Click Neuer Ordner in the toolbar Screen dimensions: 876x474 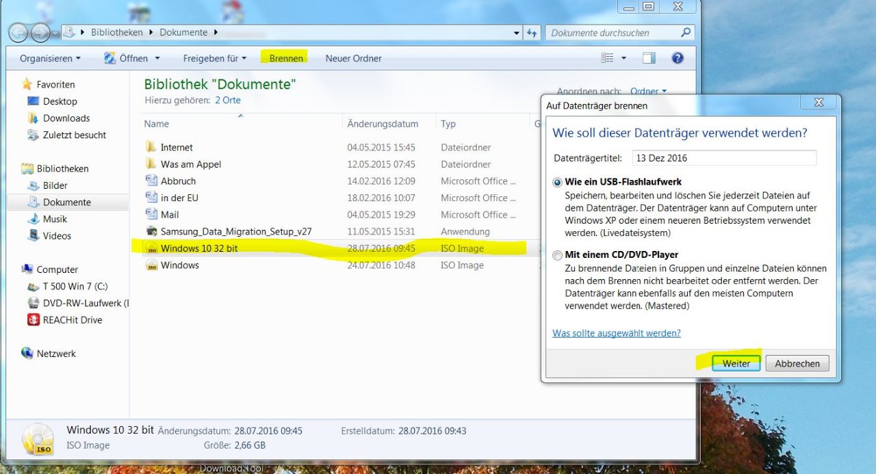point(354,58)
